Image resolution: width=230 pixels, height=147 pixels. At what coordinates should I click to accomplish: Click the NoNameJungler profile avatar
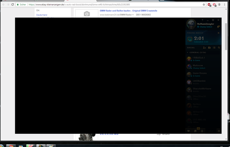[191, 24]
